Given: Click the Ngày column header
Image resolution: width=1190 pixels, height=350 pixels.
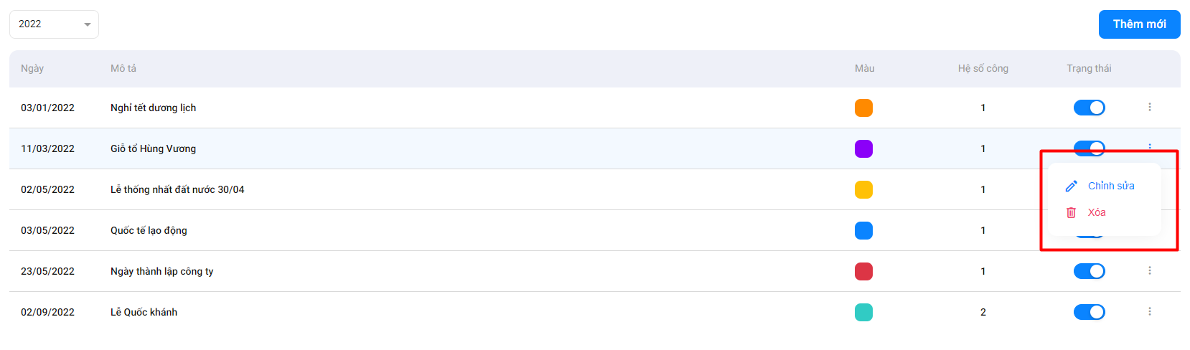Looking at the screenshot, I should pyautogui.click(x=32, y=68).
